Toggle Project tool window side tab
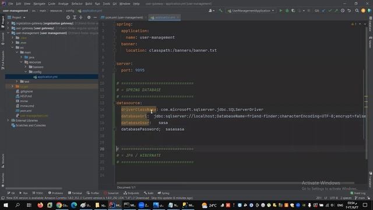 (2, 22)
